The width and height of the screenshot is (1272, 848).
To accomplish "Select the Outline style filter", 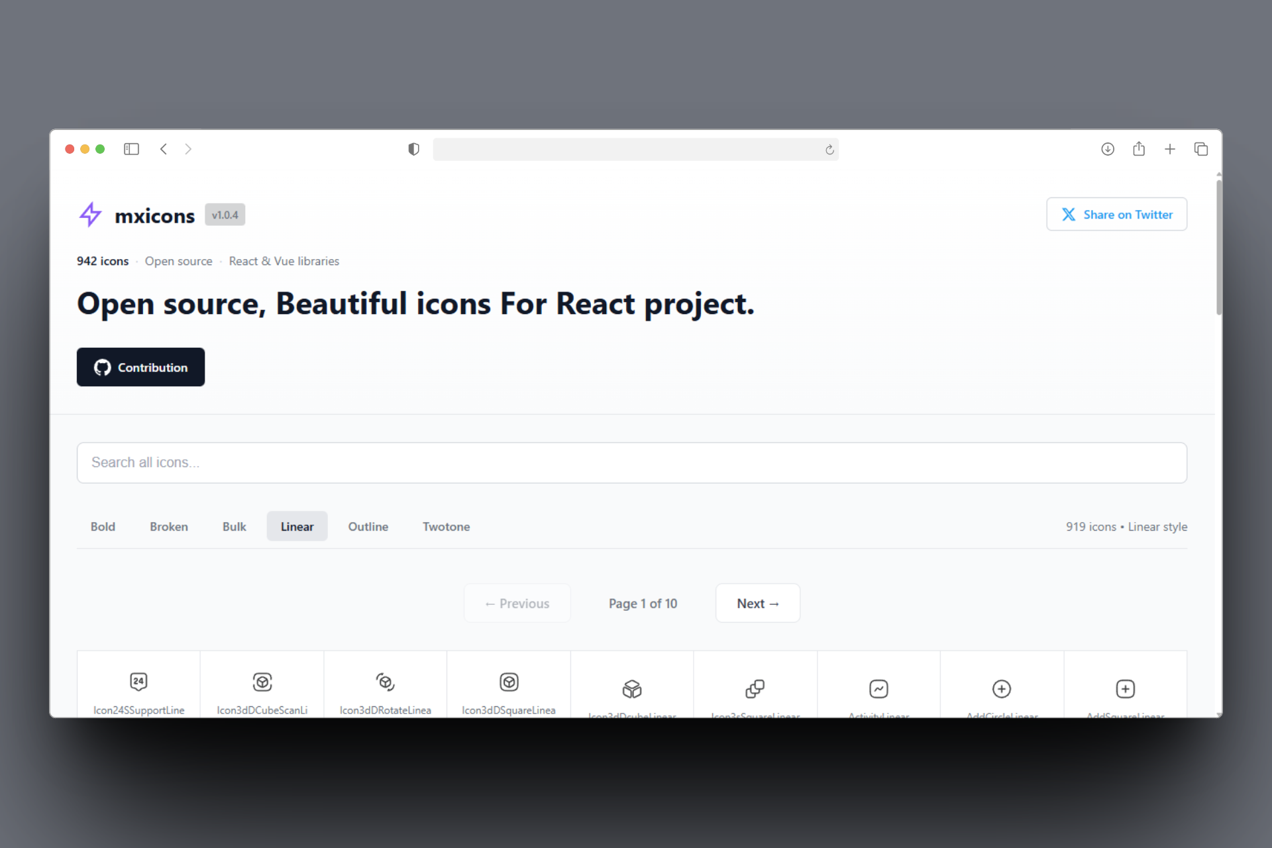I will click(368, 526).
